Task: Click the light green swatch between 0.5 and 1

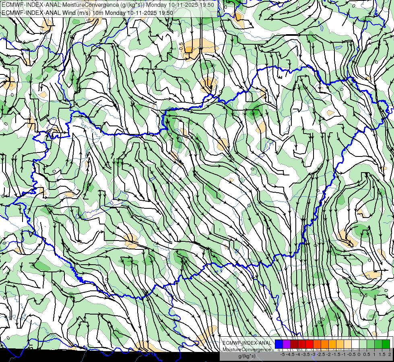Action: 370,344
